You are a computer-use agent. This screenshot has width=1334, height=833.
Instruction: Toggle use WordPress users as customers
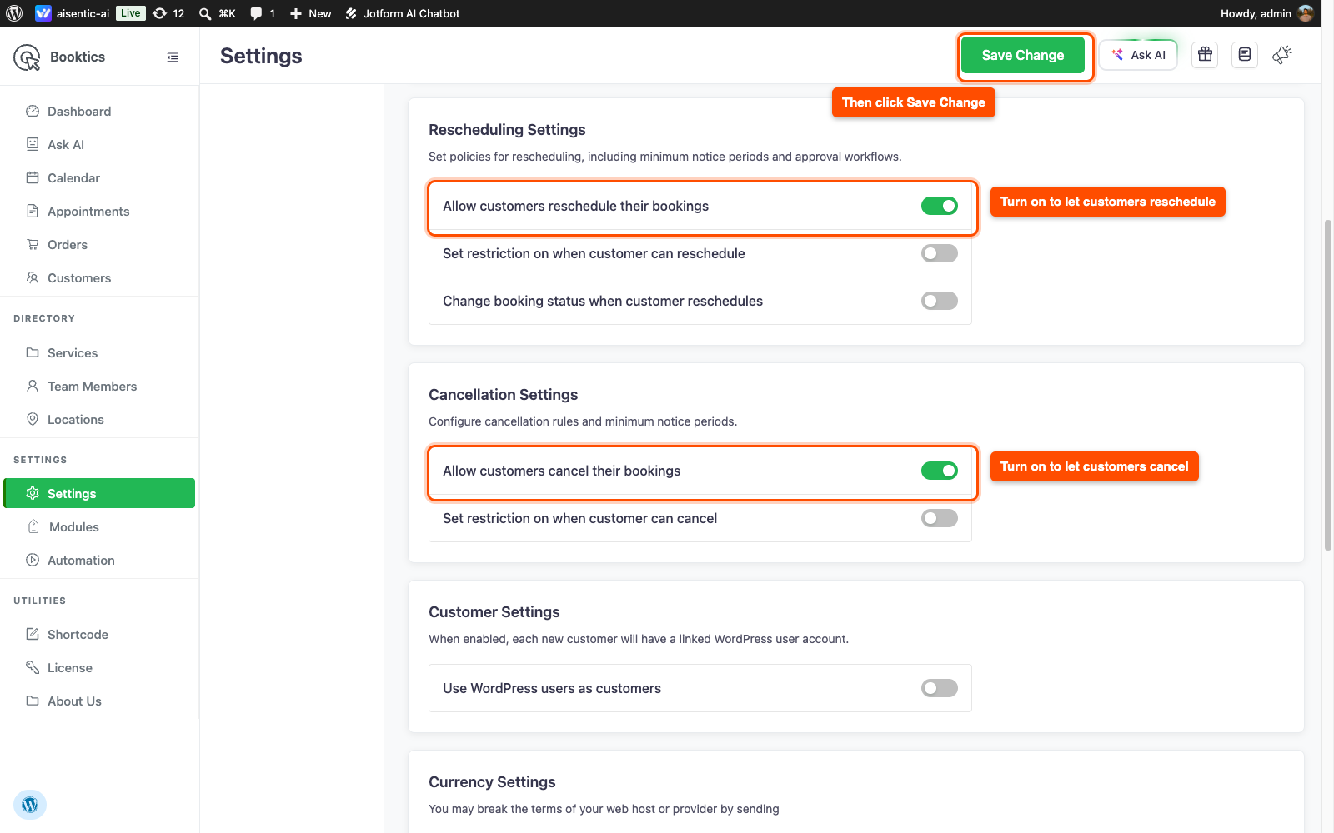[940, 688]
